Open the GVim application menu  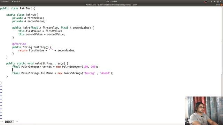pyautogui.click(x=16, y=1)
